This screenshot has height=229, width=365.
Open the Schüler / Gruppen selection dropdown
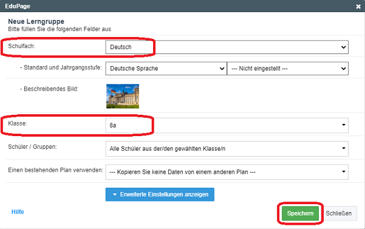tap(227, 148)
